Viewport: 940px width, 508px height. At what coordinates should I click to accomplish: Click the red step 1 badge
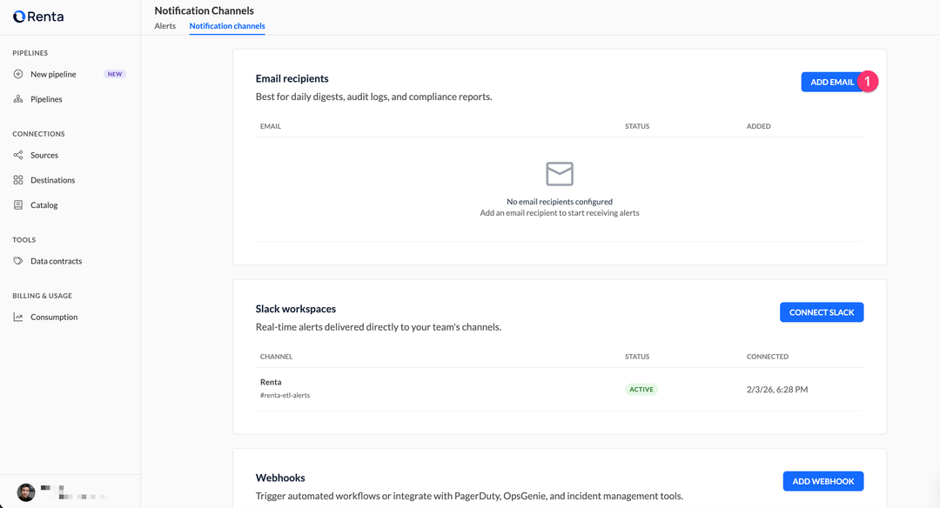[x=867, y=81]
